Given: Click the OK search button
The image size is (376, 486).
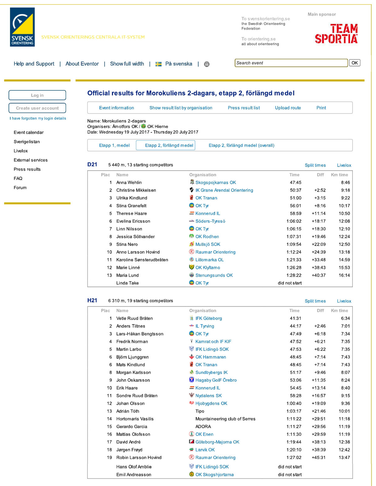Looking at the screenshot, I should pyautogui.click(x=355, y=63).
